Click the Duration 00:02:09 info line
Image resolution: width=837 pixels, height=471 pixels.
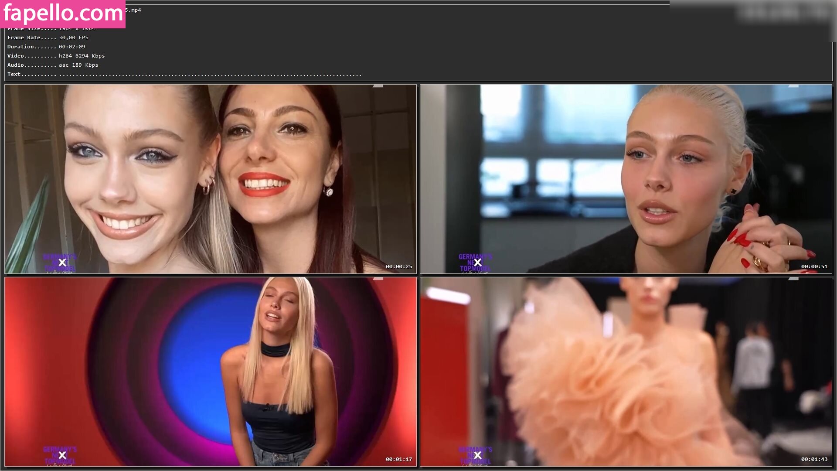(x=46, y=47)
